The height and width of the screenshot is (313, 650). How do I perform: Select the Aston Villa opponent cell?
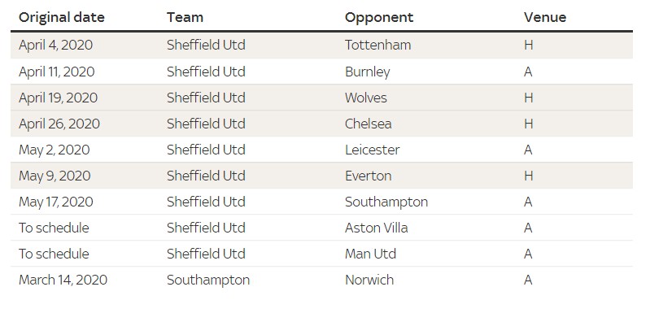coord(377,228)
